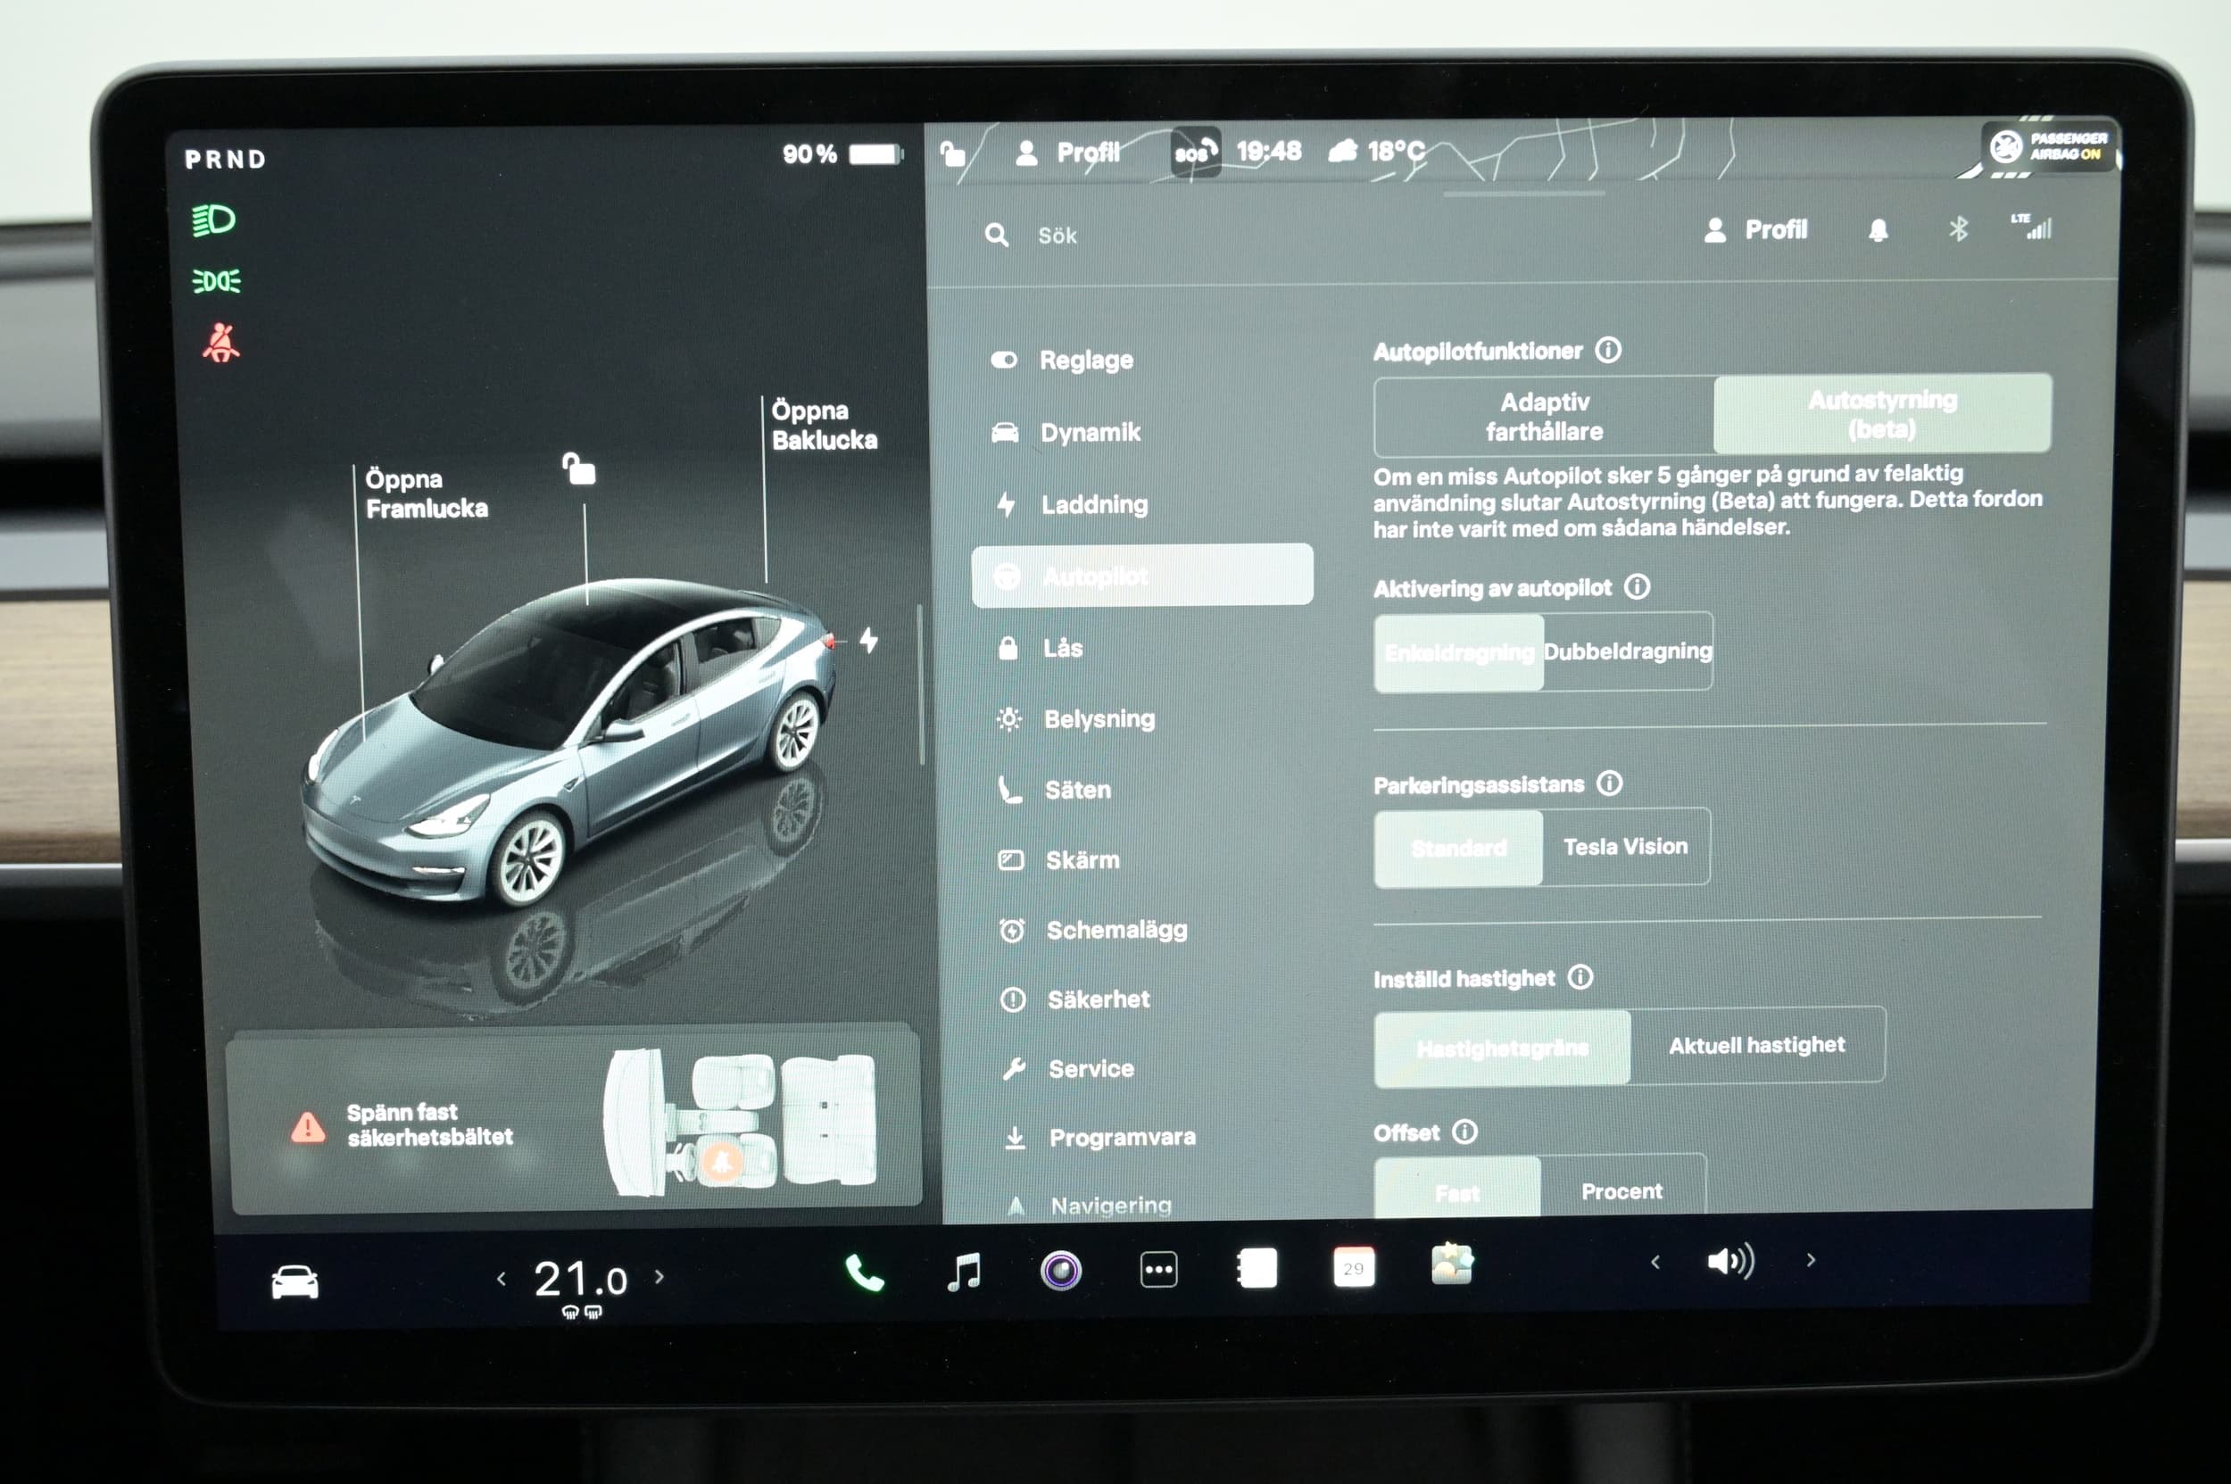
Task: Decrease cabin temperature left arrow
Action: coord(501,1279)
